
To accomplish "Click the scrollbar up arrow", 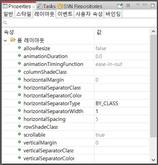I will click(153, 32).
